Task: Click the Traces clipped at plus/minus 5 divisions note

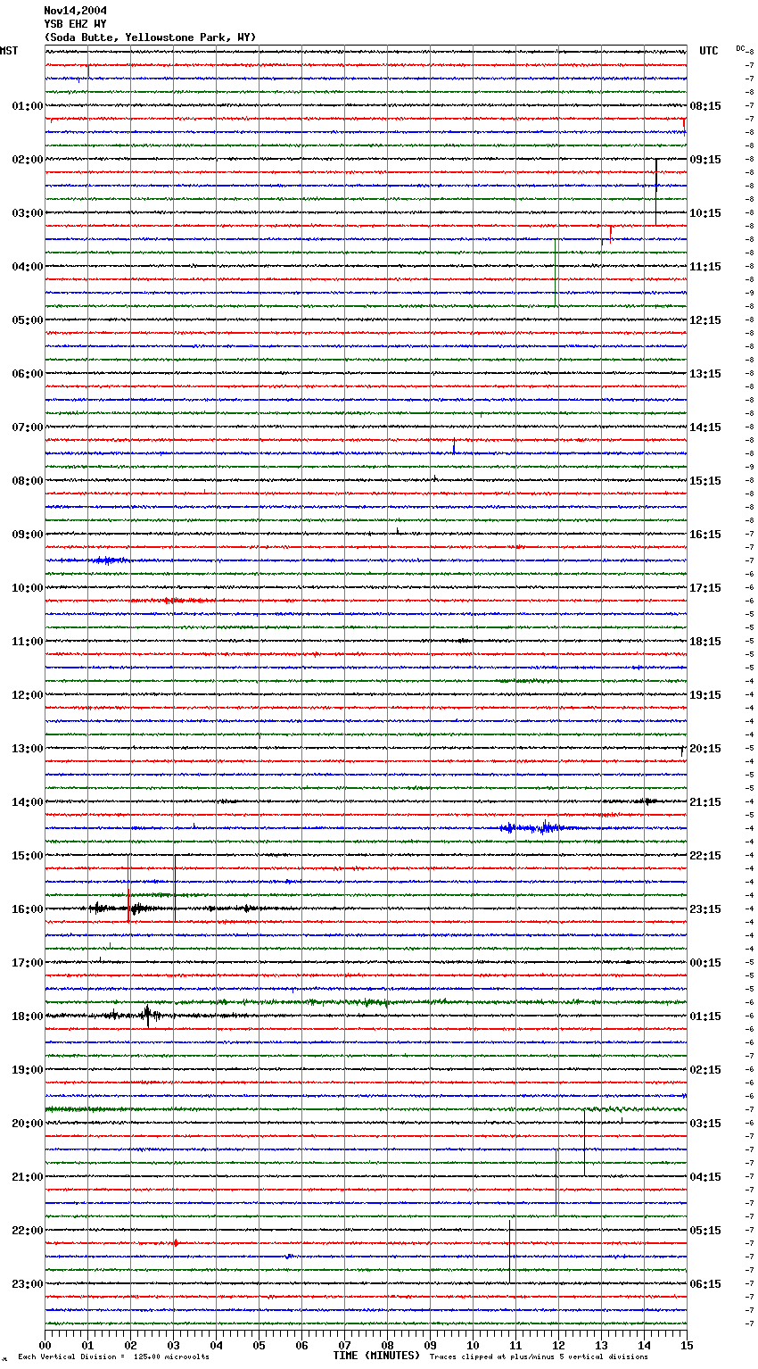Action: pos(539,1357)
